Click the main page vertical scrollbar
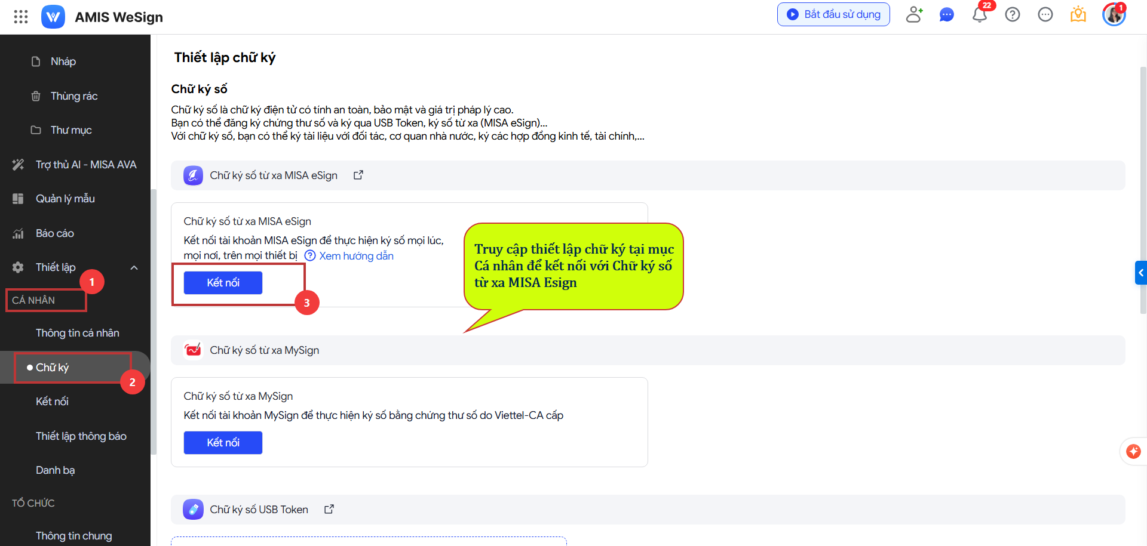Viewport: 1147px width, 546px height. click(x=1143, y=191)
